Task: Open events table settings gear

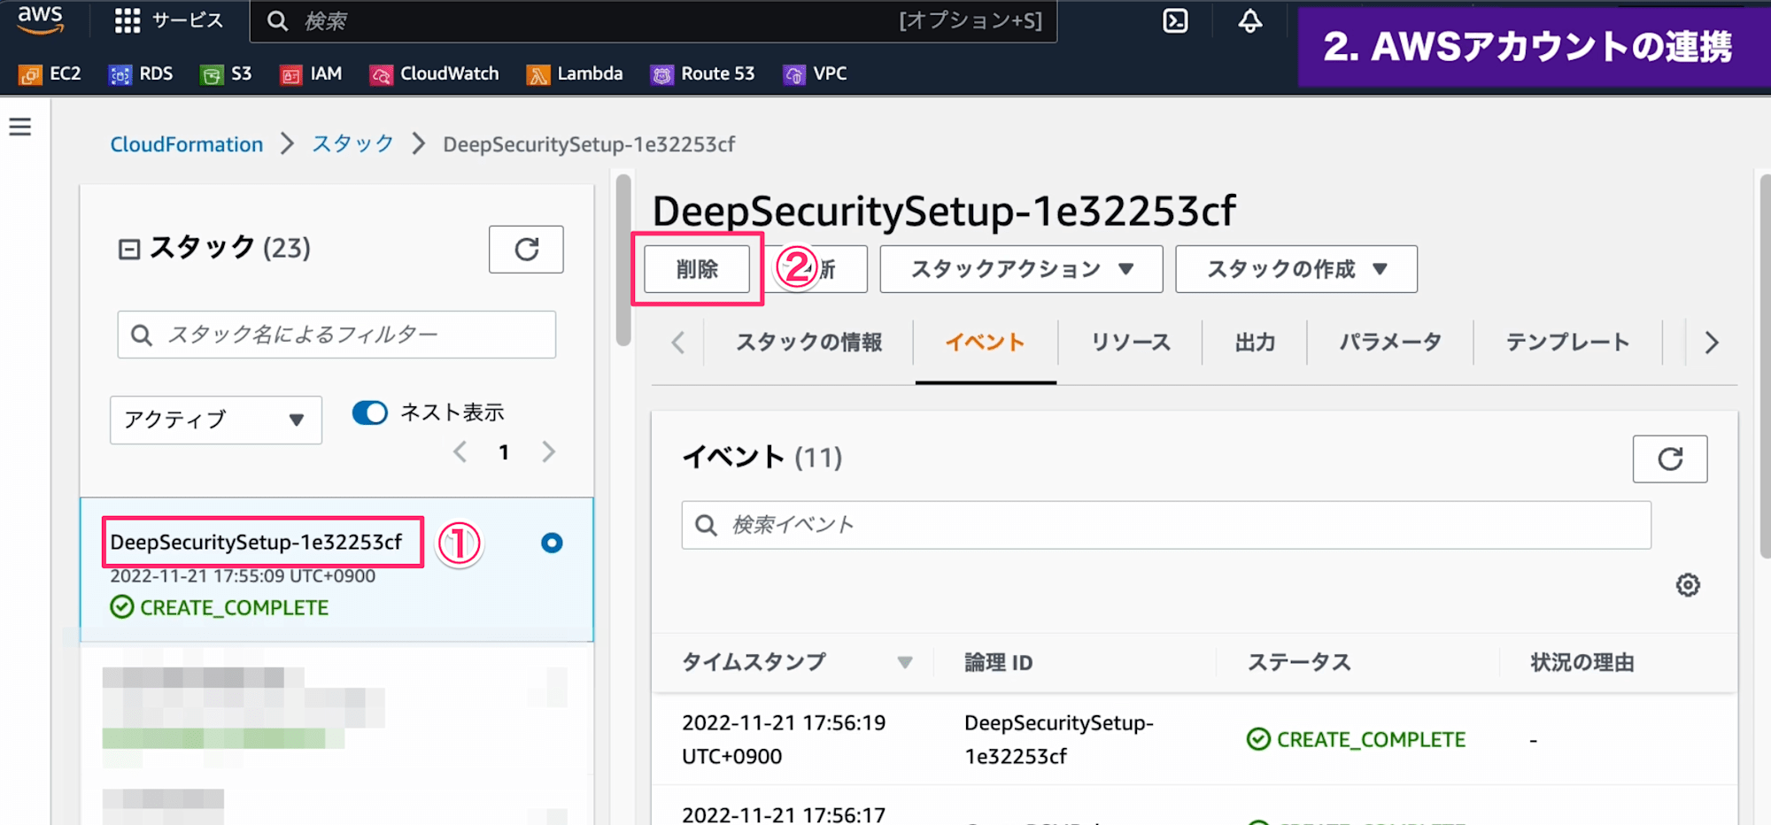Action: 1688,585
